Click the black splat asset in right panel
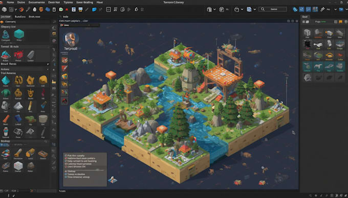Screen dimensions: 348x198 pyautogui.click(x=308, y=44)
